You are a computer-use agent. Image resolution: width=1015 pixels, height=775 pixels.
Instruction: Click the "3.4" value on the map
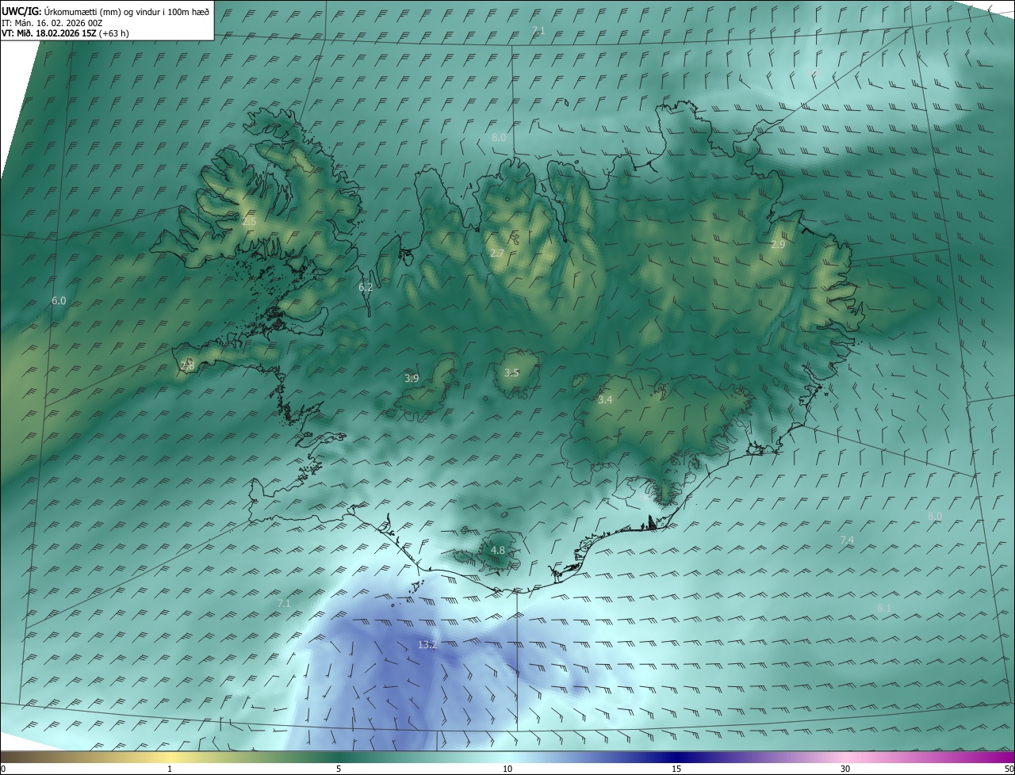pyautogui.click(x=605, y=400)
